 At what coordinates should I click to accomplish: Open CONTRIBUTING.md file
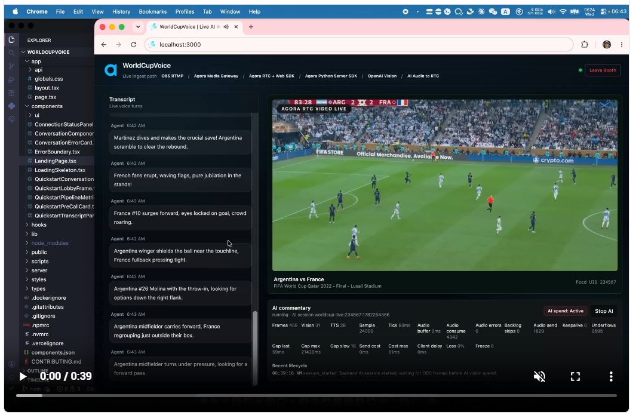pos(56,362)
